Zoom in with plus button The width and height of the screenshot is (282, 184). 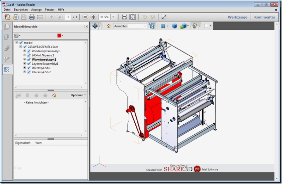[93, 17]
